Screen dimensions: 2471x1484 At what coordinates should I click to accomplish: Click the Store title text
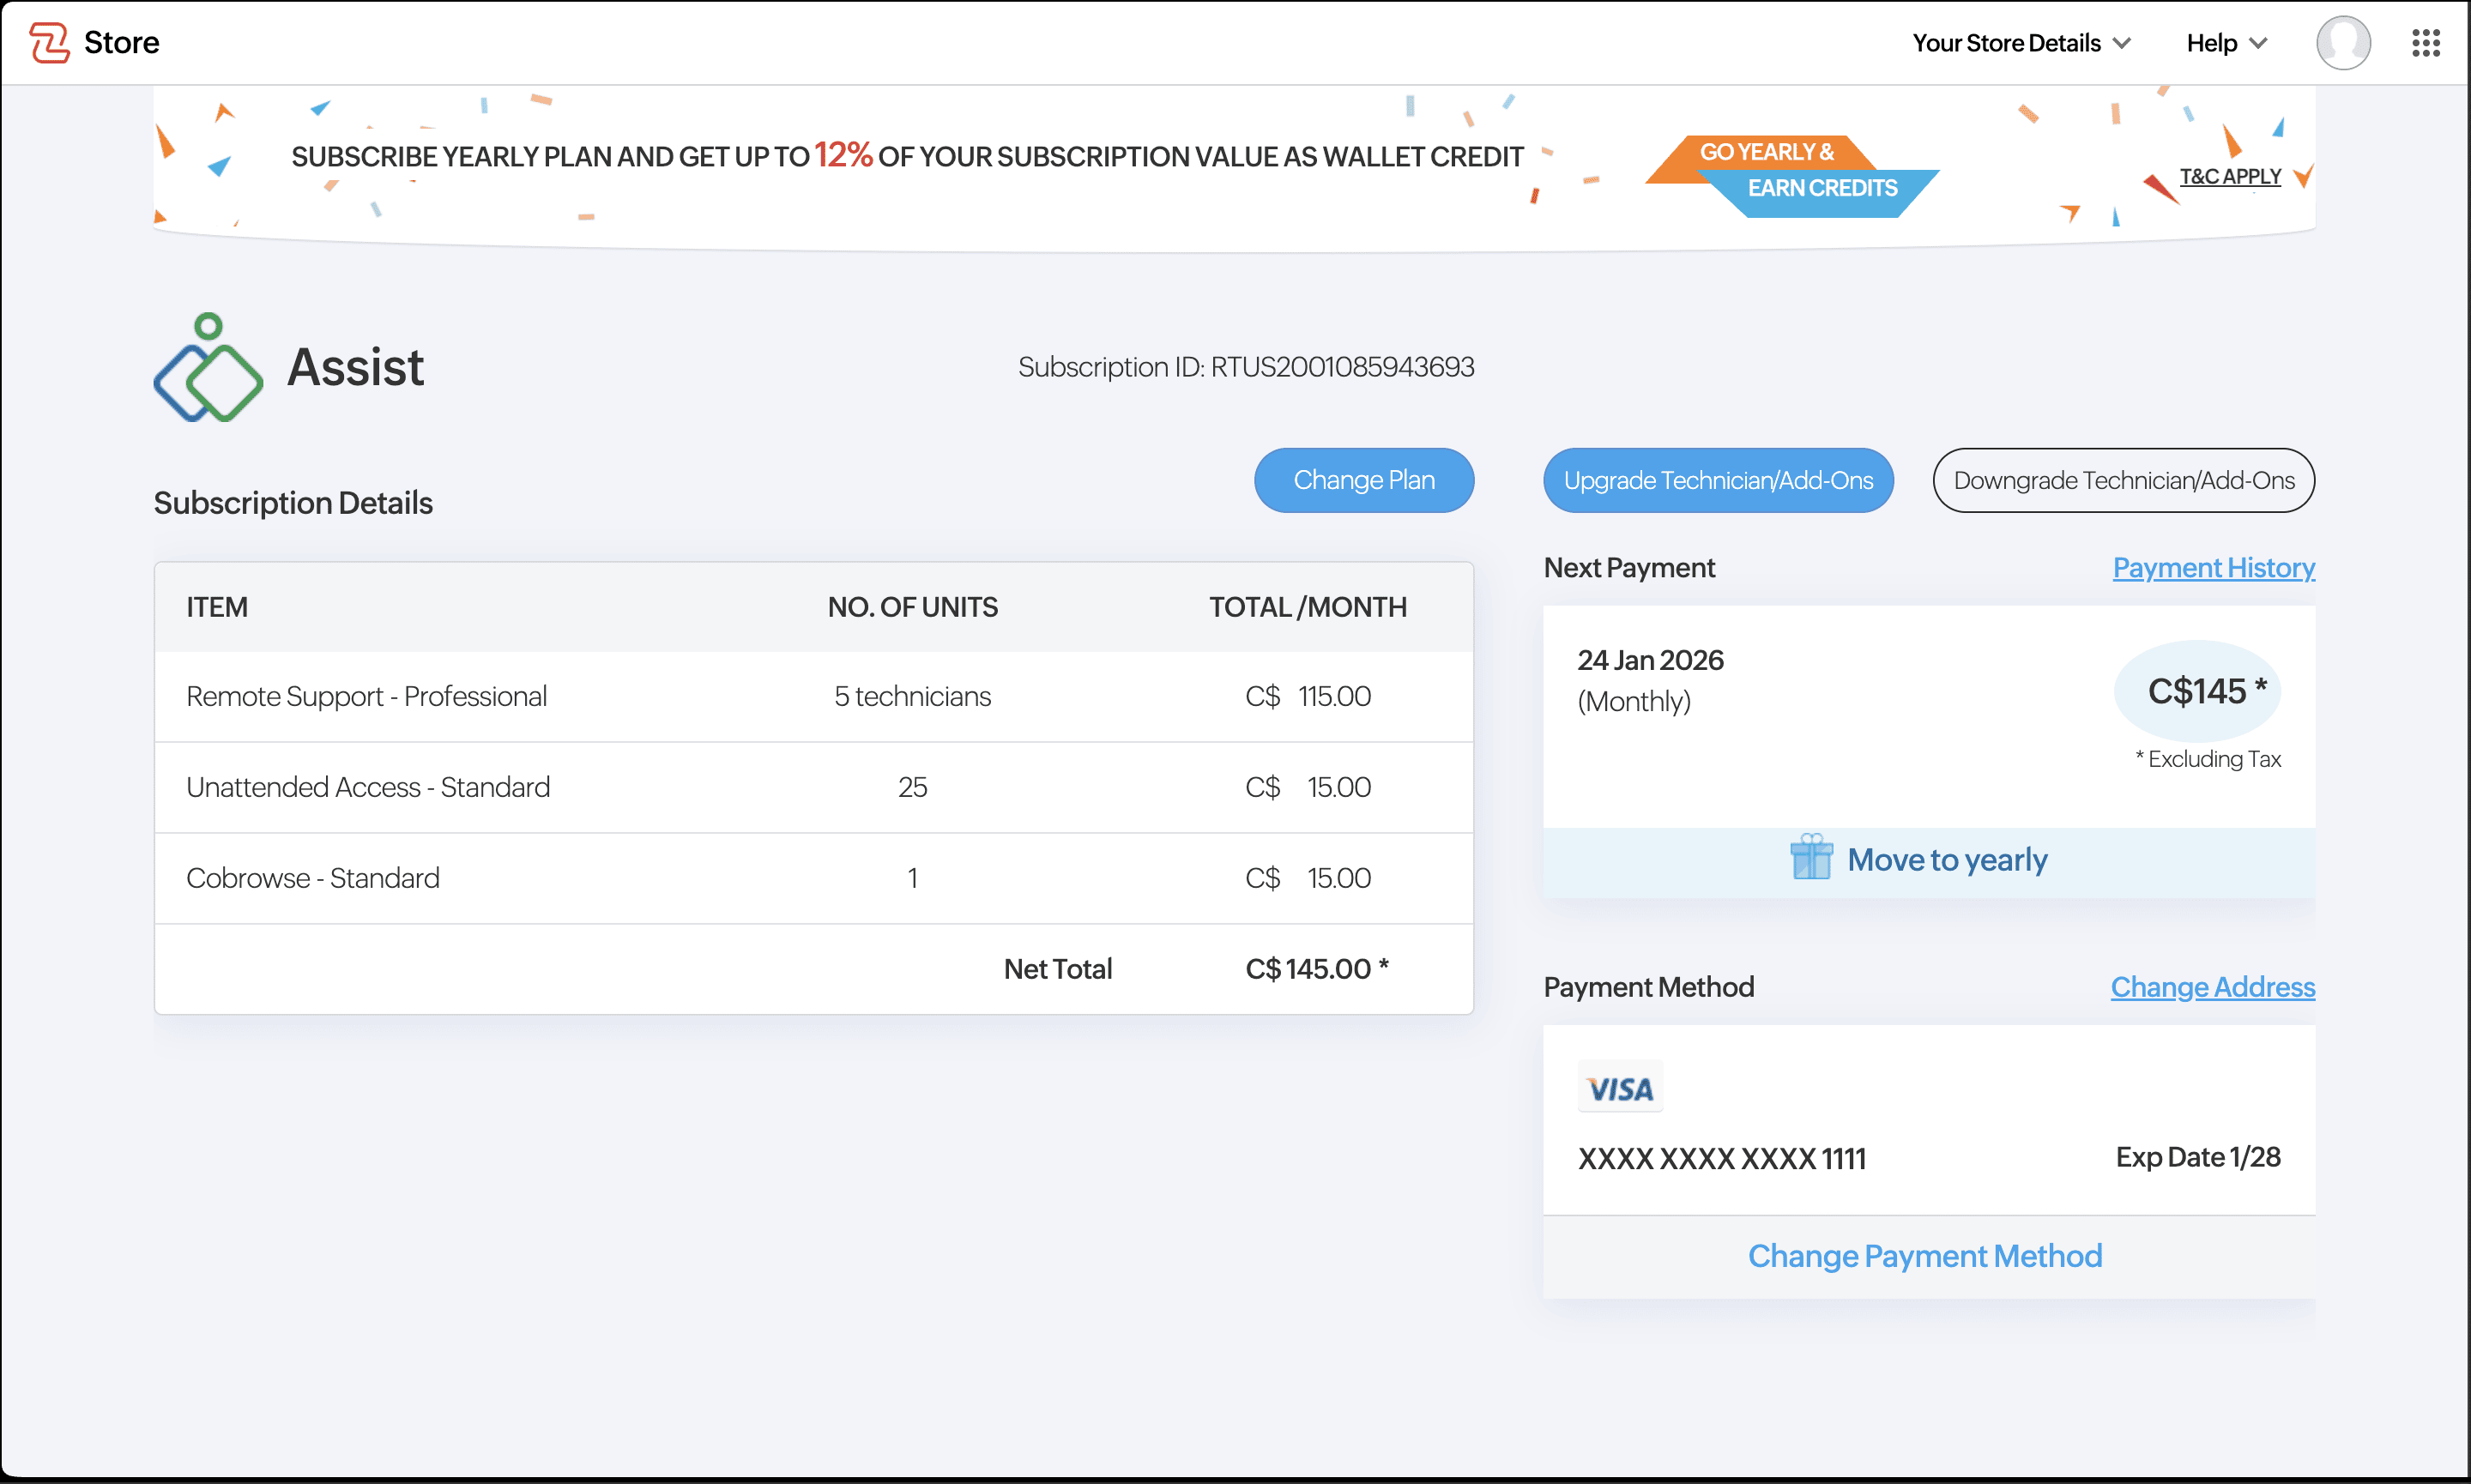121,43
